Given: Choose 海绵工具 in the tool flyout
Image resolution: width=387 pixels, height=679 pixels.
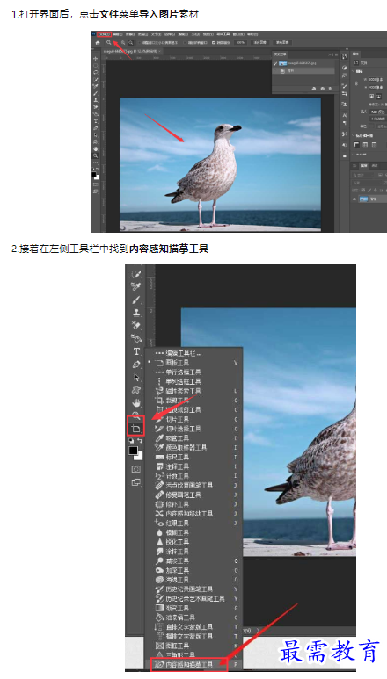Looking at the screenshot, I should tap(172, 580).
